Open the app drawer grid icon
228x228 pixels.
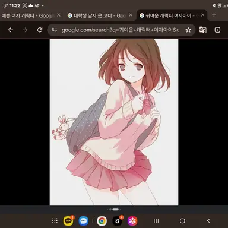55,221
